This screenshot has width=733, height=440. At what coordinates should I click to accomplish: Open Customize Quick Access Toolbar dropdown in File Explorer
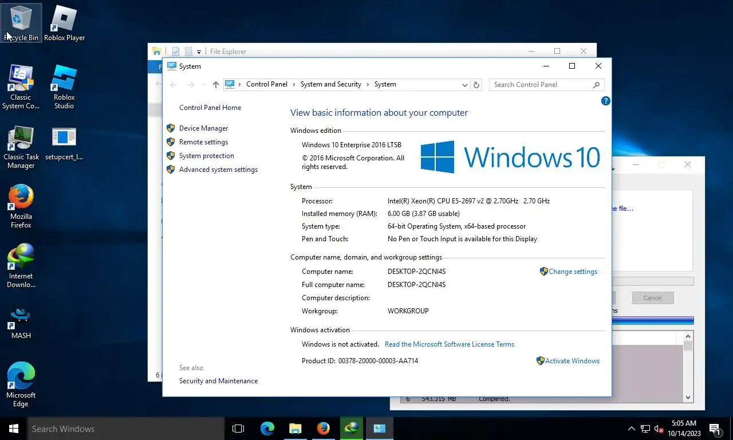coord(199,52)
